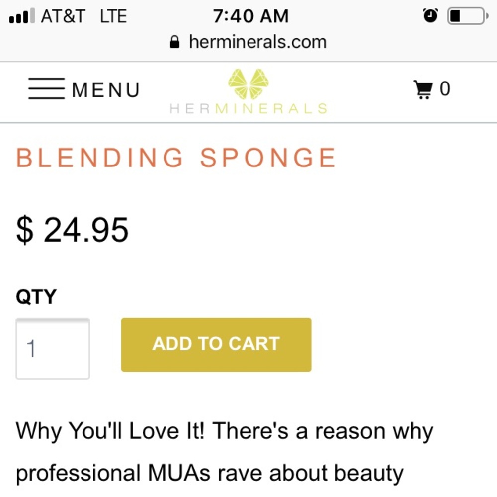Click the padlock icon beside herminerals.com

(x=175, y=42)
